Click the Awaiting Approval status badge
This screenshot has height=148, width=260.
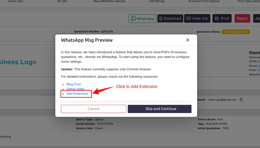tap(236, 32)
